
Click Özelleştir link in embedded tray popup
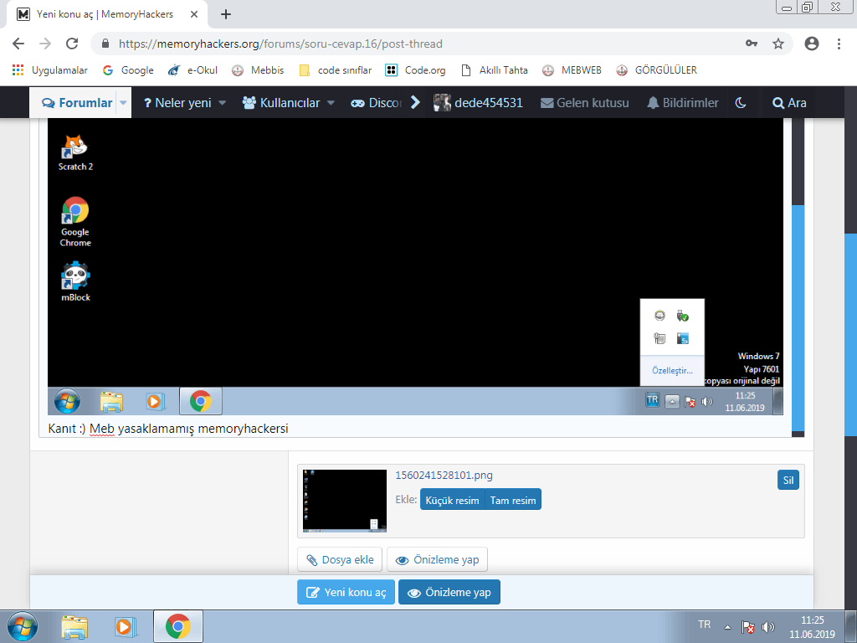pos(672,371)
